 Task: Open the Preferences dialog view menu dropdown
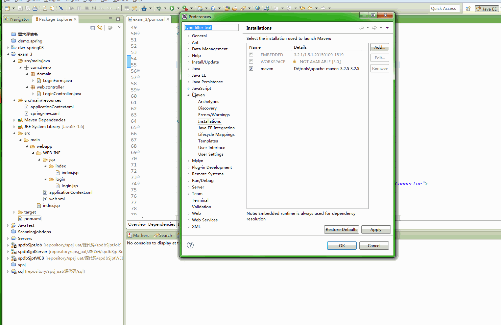coord(387,28)
